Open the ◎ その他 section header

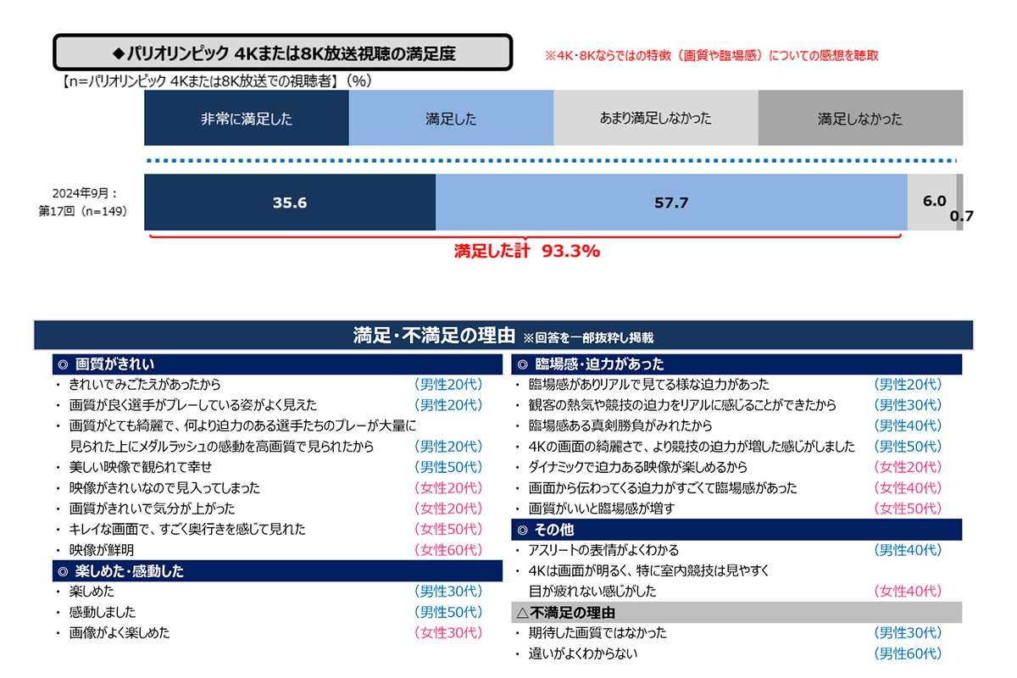tap(737, 530)
